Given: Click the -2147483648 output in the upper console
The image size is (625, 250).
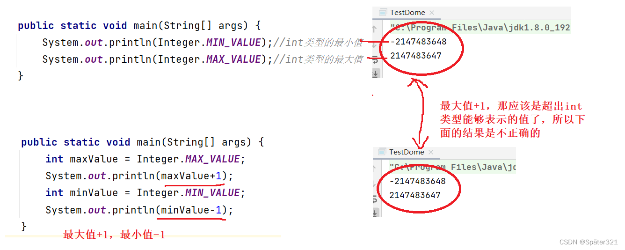Looking at the screenshot, I should coord(418,42).
